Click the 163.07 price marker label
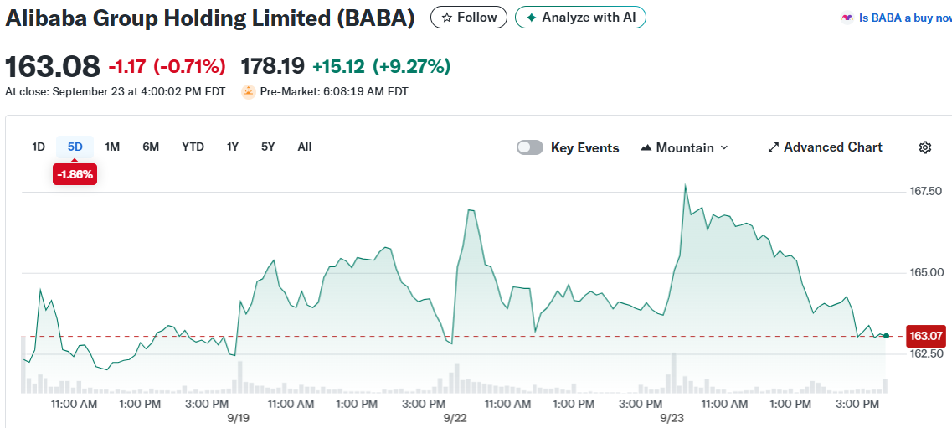Viewport: 952px width, 428px height. tap(925, 335)
